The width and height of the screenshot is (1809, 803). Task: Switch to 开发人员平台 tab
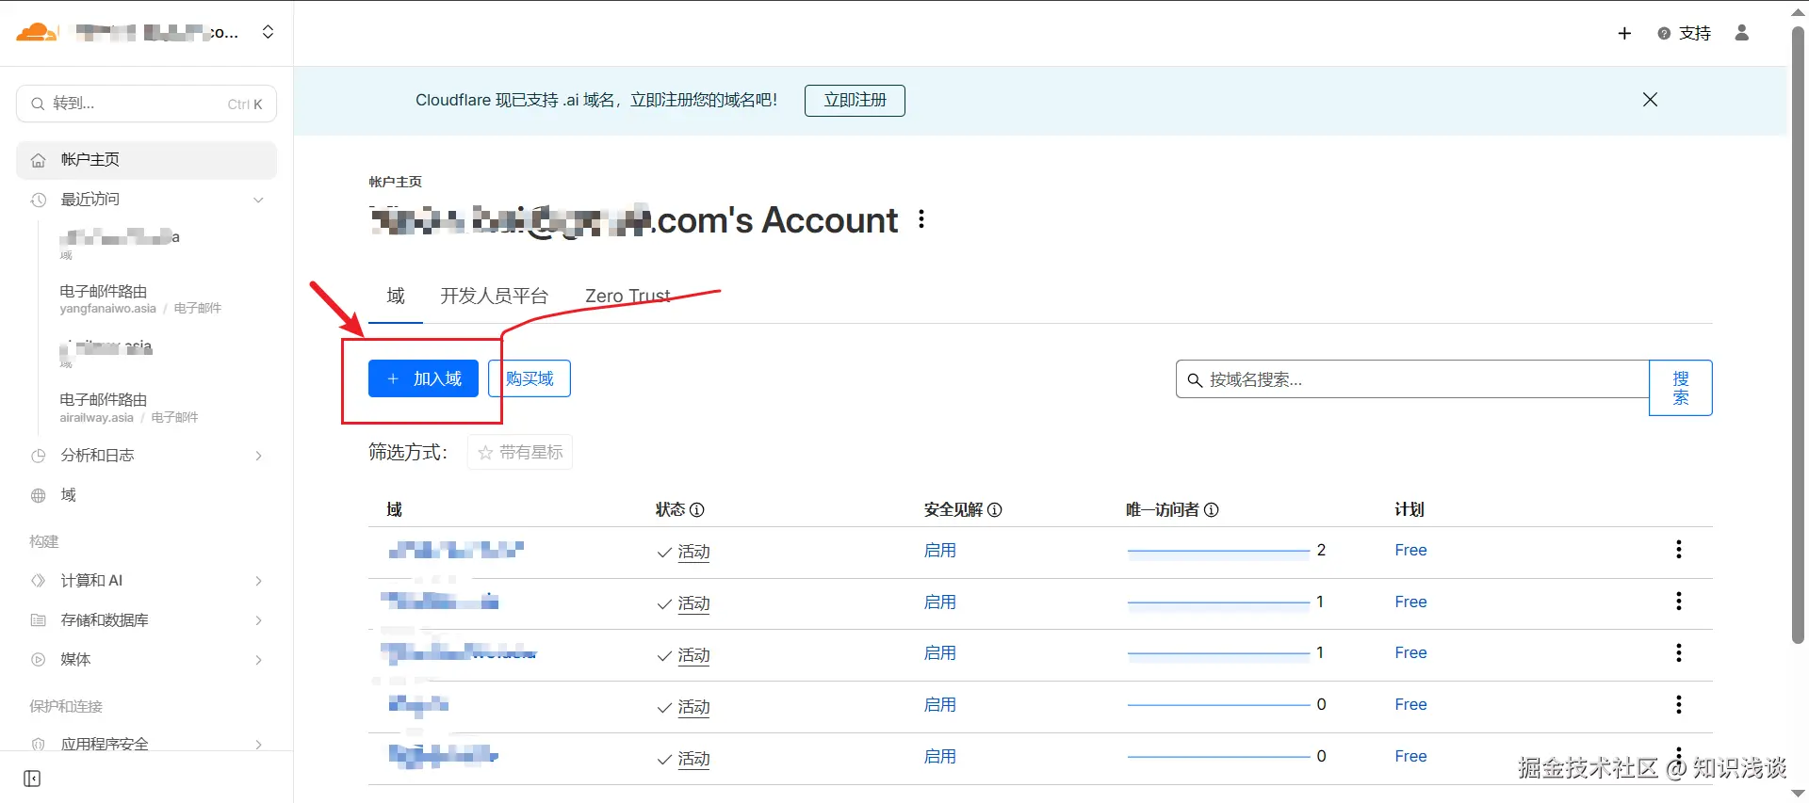pyautogui.click(x=494, y=296)
